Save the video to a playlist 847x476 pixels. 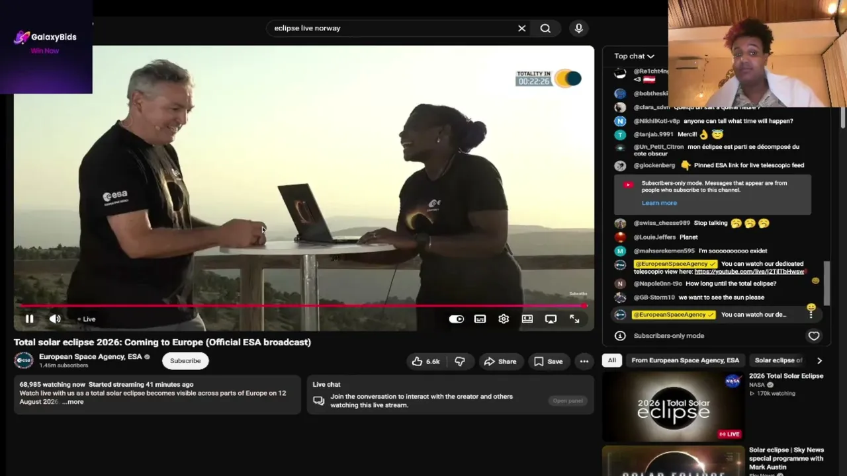point(548,362)
